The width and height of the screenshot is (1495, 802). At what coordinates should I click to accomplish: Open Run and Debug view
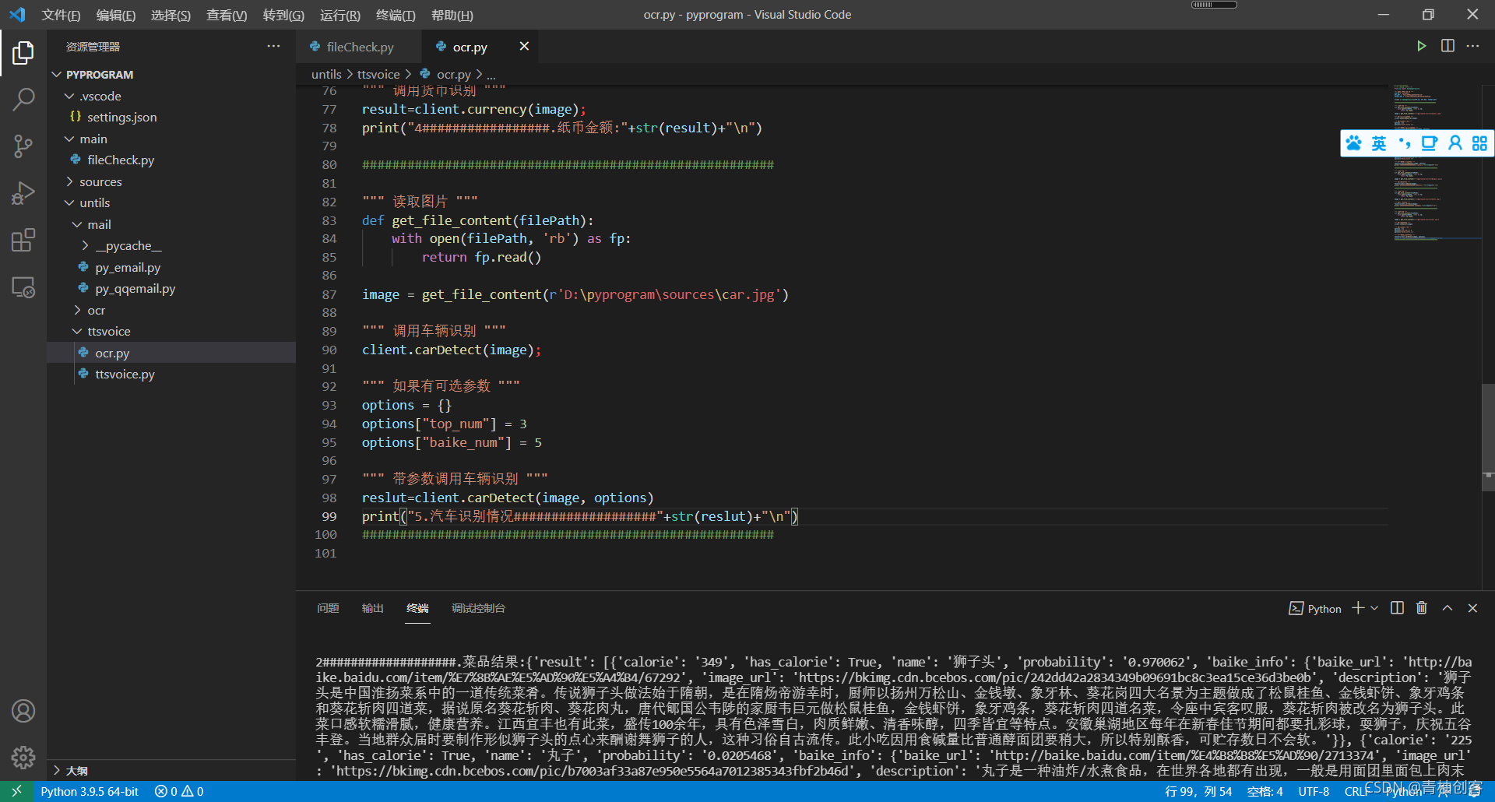[23, 192]
